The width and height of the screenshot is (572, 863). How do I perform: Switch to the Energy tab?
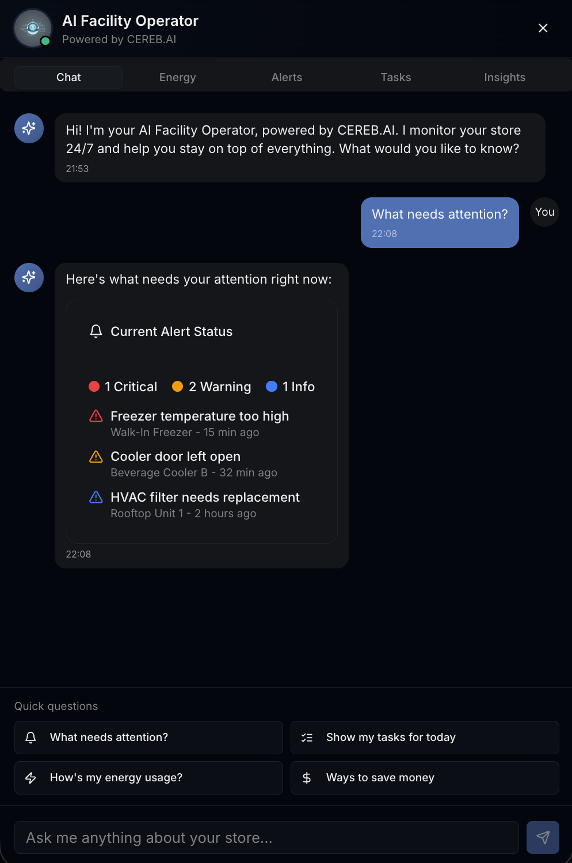(x=177, y=77)
